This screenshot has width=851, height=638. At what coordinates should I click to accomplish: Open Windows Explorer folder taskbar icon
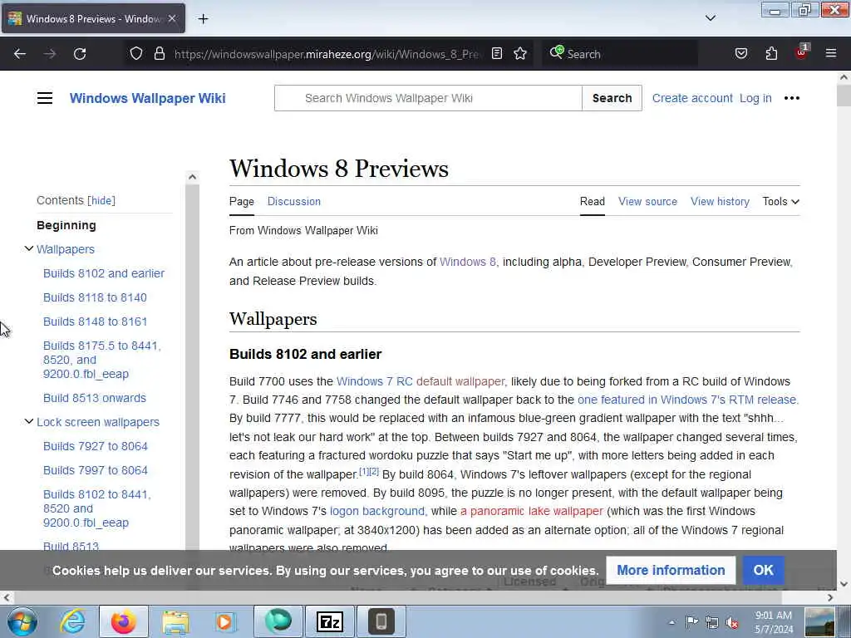tap(175, 621)
